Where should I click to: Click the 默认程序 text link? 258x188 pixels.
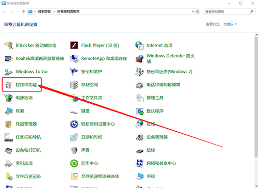tap(155, 111)
